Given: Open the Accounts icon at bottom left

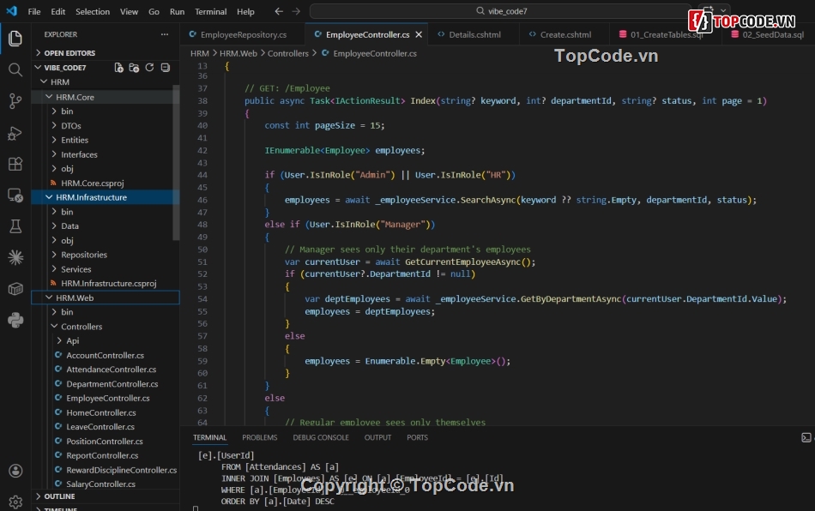Looking at the screenshot, I should click(15, 470).
